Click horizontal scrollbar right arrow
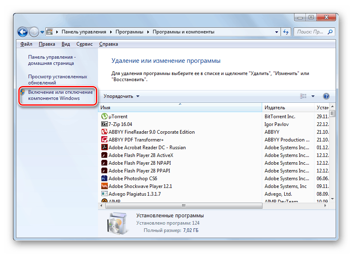Viewport: 352px width, 254px height. click(x=325, y=205)
